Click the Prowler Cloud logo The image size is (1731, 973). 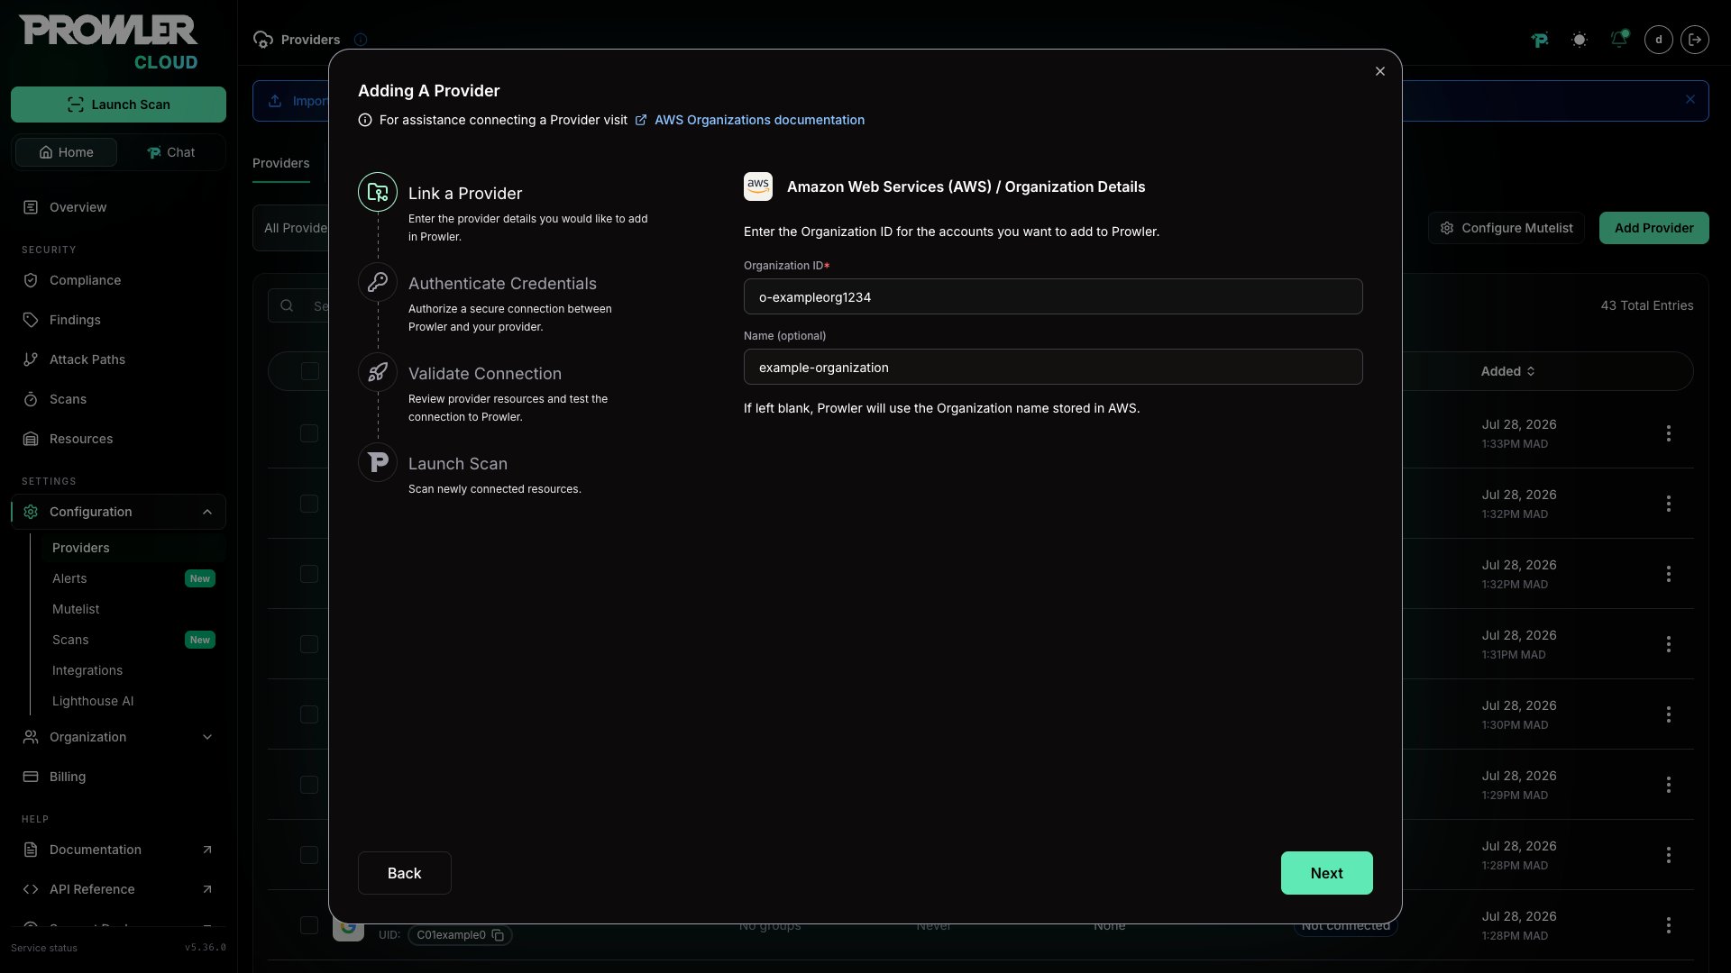pos(108,41)
